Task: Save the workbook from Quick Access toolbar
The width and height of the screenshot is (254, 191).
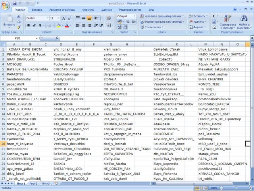Action: 14,3
